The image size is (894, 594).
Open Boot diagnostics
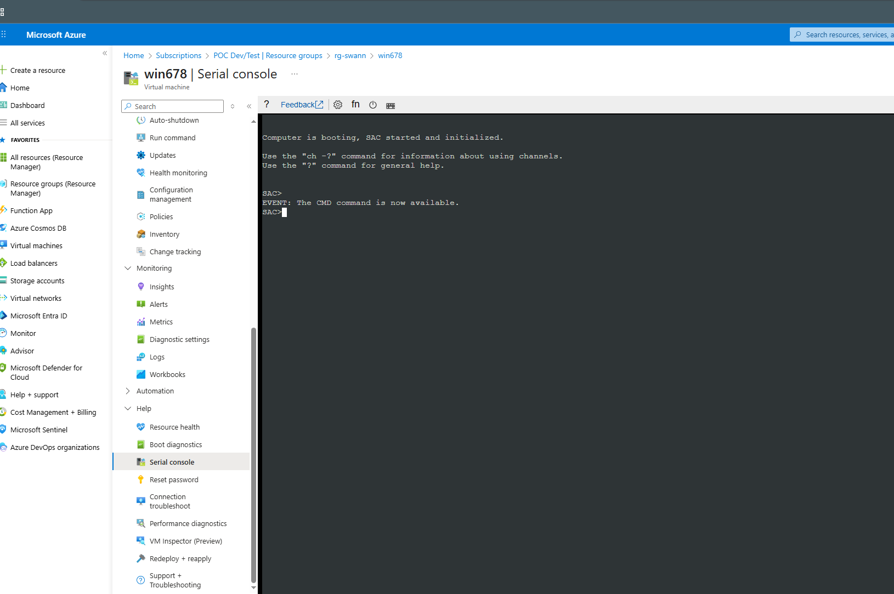(175, 444)
